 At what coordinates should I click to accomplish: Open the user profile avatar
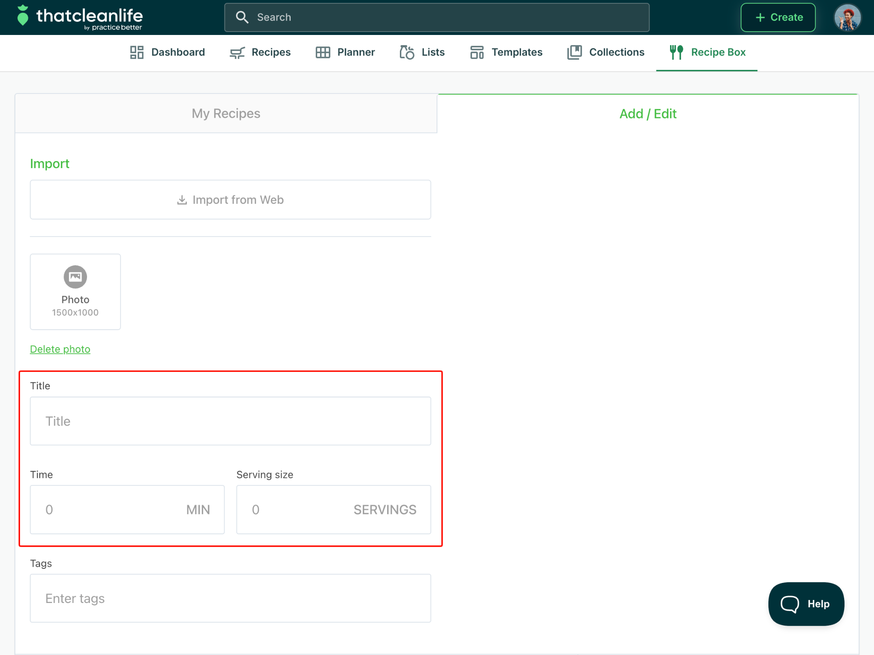pyautogui.click(x=847, y=17)
